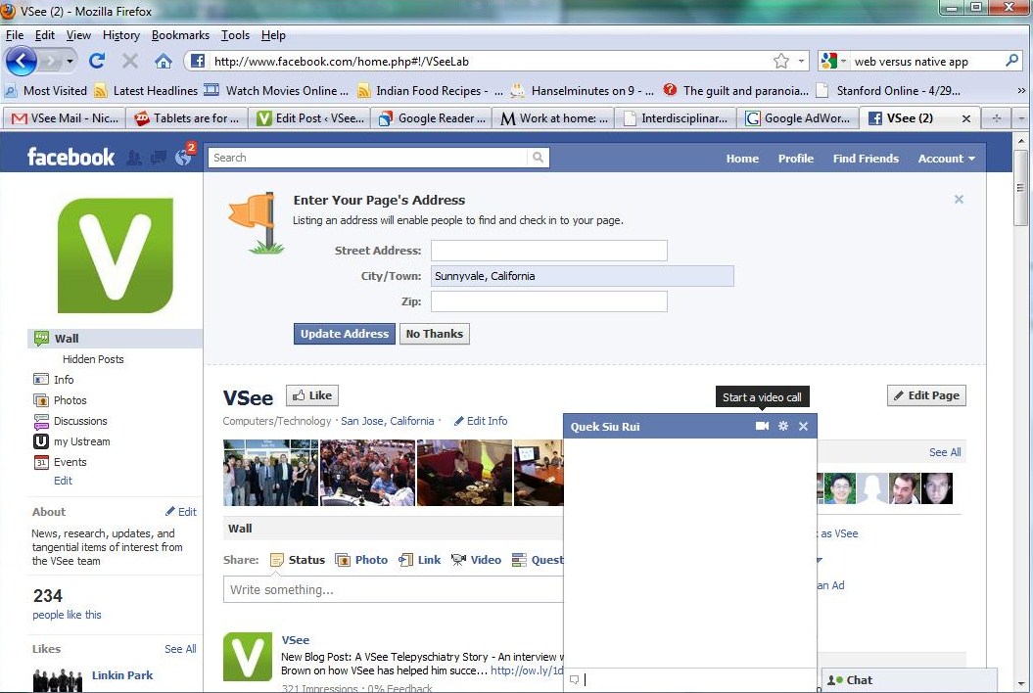The height and width of the screenshot is (693, 1033).
Task: Open chat window settings gear
Action: [x=783, y=427]
